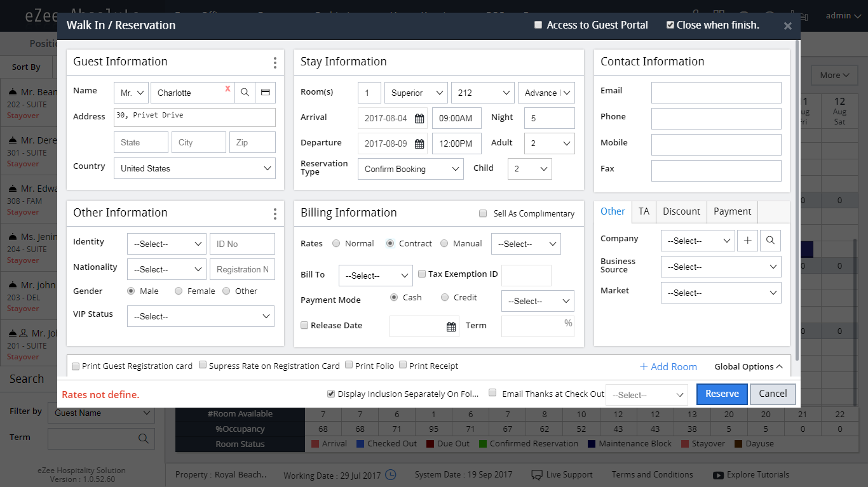The width and height of the screenshot is (868, 487).
Task: Click the company search magnifier icon
Action: (770, 241)
